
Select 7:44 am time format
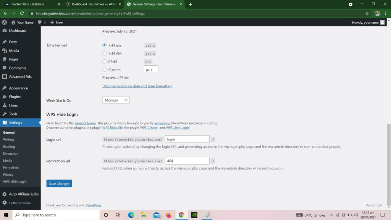point(104,45)
